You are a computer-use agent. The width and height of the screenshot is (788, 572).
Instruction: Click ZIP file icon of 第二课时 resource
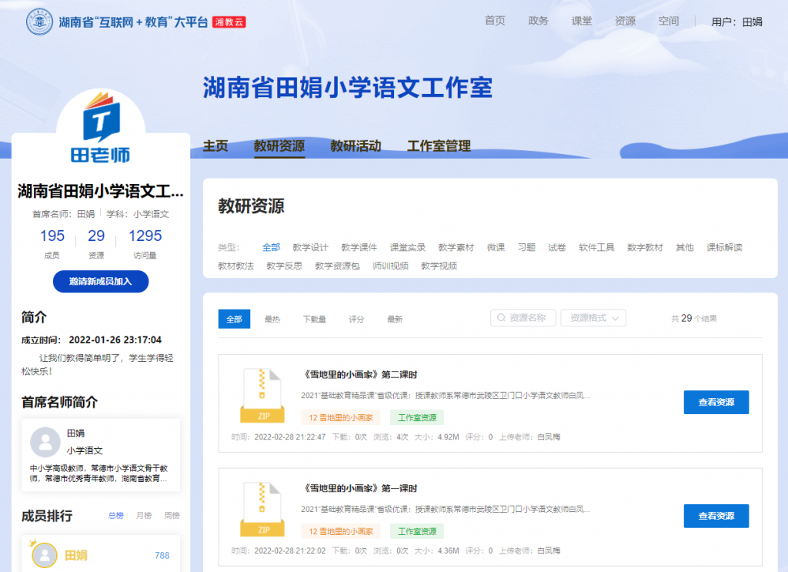(x=262, y=395)
